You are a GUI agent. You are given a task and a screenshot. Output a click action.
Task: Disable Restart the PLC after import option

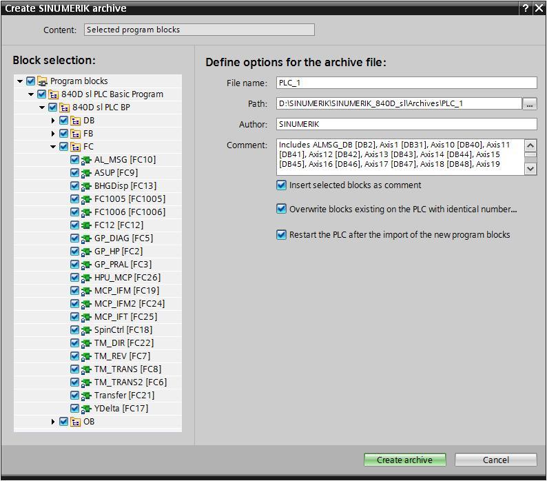tap(281, 234)
